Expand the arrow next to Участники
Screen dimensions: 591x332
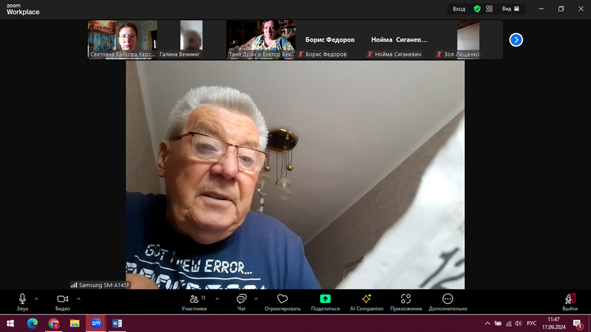coord(217,299)
